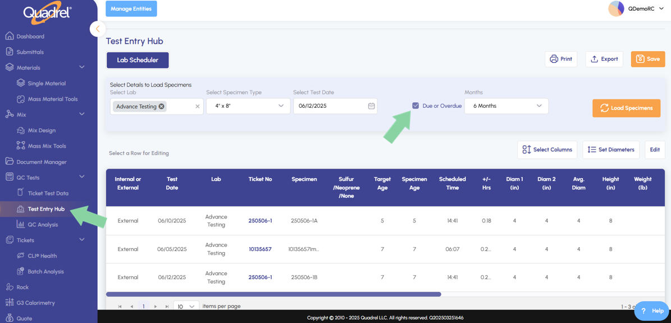This screenshot has width=671, height=323.
Task: Click the Select Lab input field
Action: pos(179,106)
